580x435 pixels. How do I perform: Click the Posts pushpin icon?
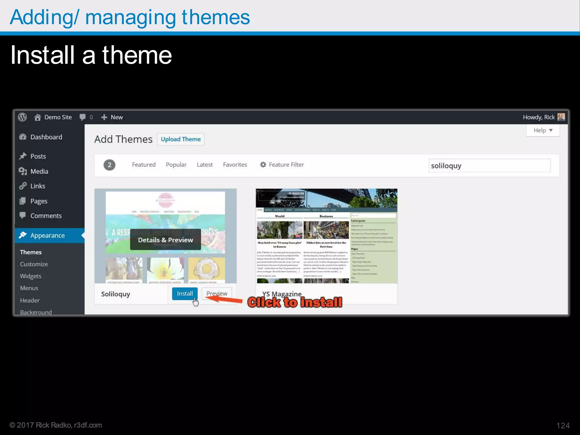(x=23, y=156)
